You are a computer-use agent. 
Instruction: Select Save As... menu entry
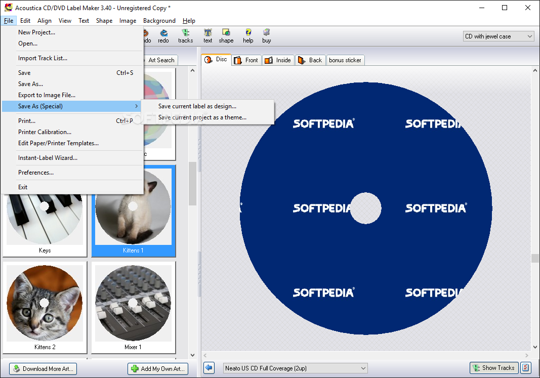[x=31, y=83]
